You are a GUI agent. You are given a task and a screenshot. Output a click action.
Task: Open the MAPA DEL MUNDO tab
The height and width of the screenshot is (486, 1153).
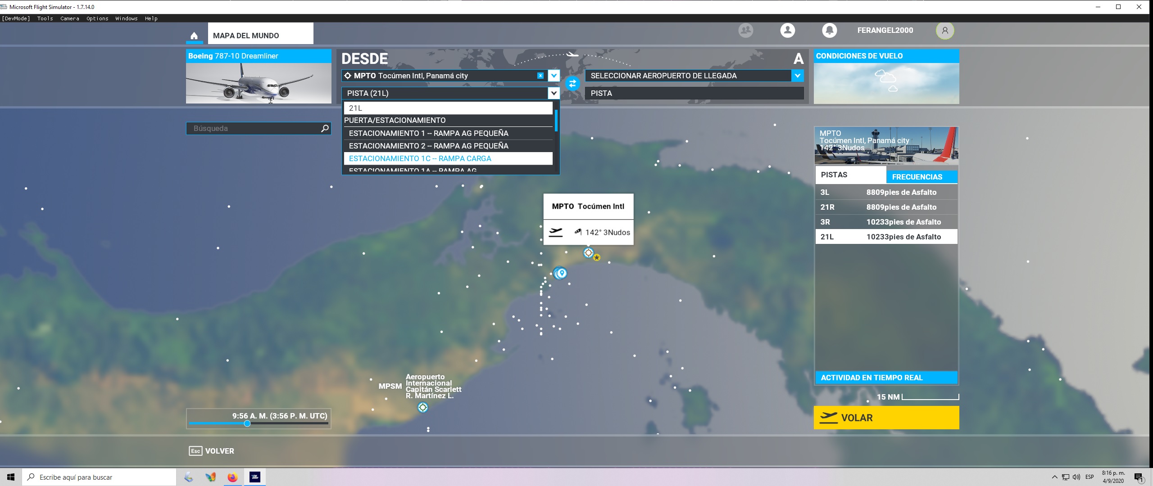tap(260, 34)
